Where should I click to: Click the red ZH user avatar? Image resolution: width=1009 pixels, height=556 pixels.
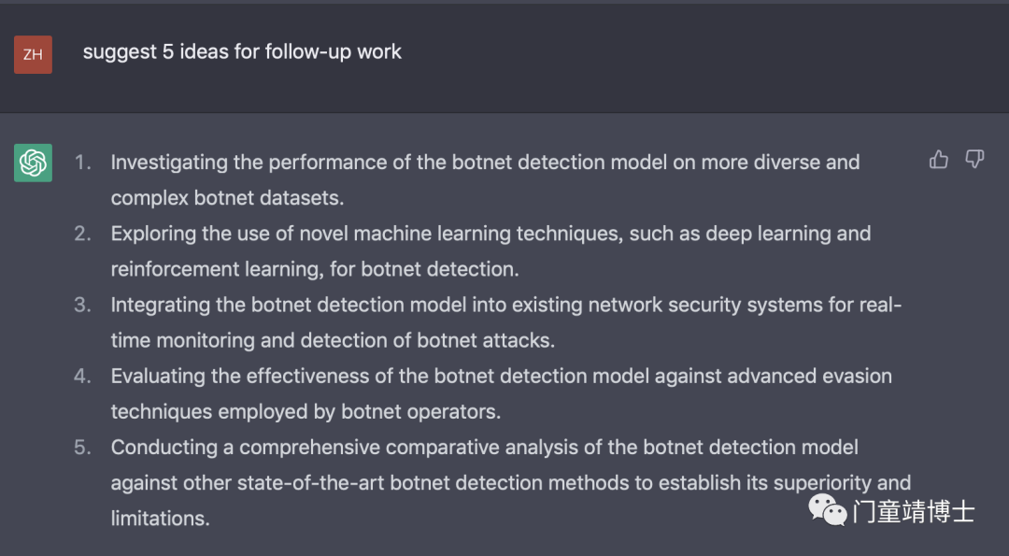coord(33,55)
